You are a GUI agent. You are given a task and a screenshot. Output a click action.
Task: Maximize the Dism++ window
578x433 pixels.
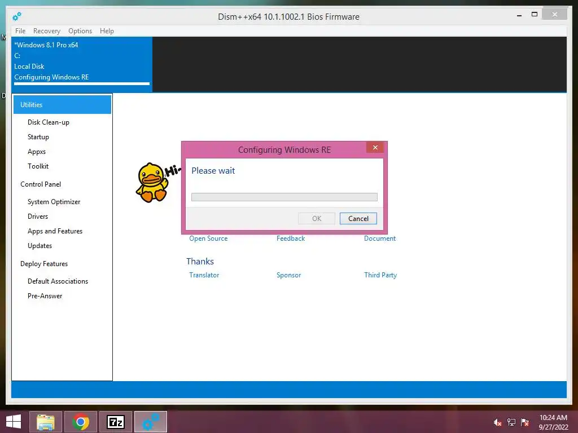point(535,14)
